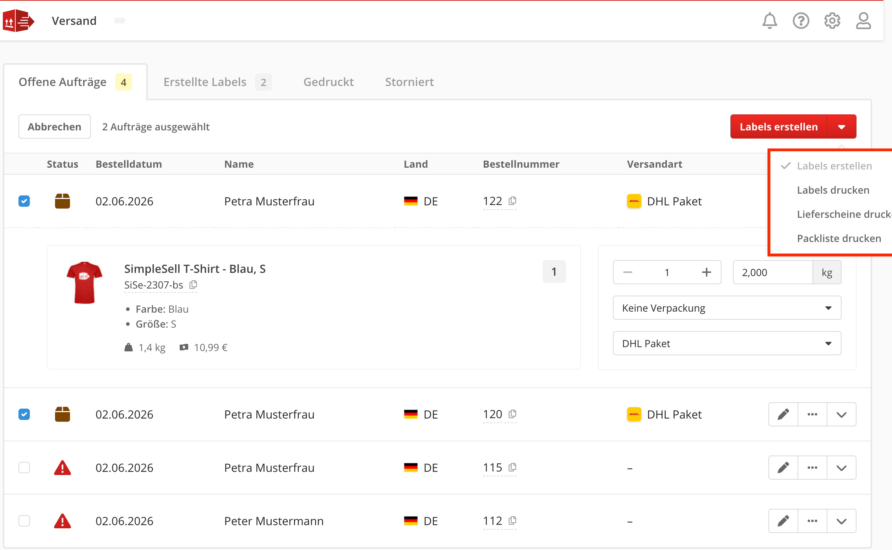Switch to Offene Aufträge tab

75,82
